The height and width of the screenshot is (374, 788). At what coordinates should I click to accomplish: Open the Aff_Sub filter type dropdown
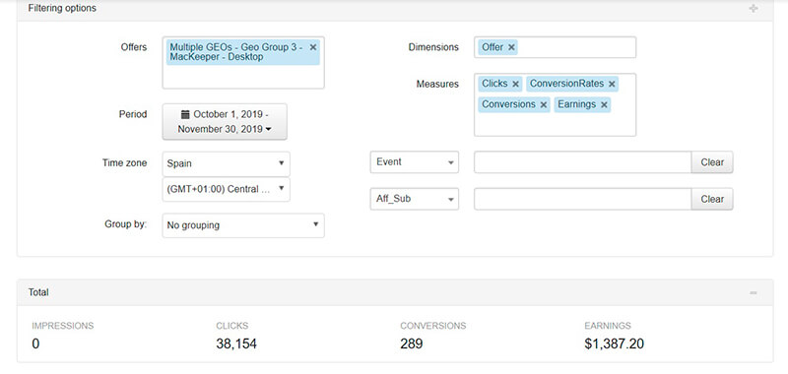click(414, 199)
